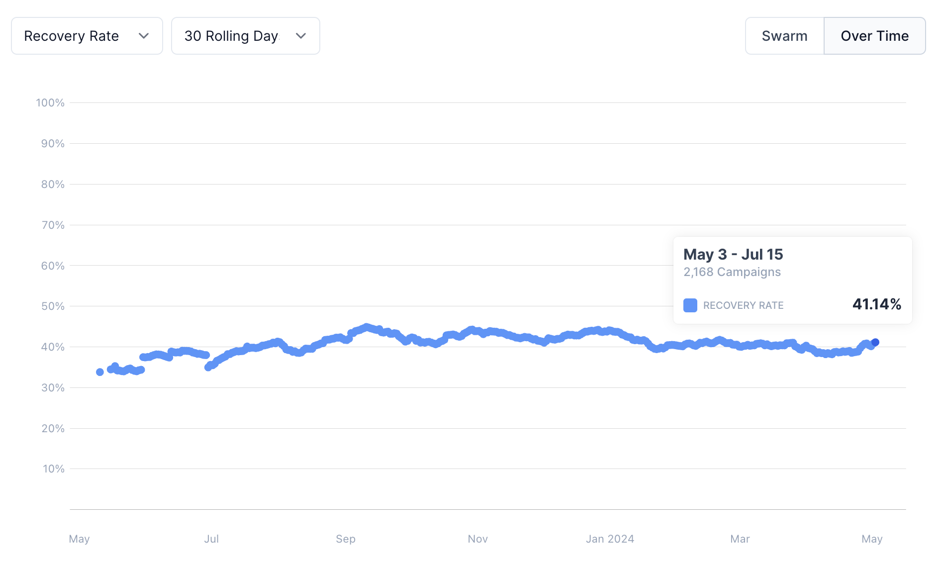Click the 41.14% value in tooltip
Viewport: 941px width, 562px height.
tap(877, 304)
